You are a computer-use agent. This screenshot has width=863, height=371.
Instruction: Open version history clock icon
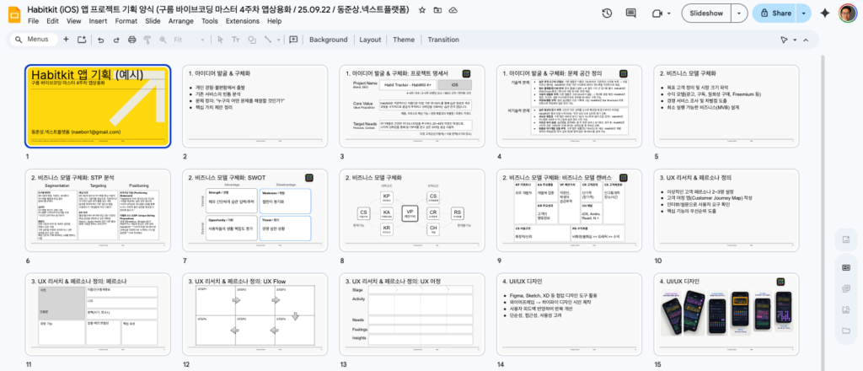coord(608,13)
